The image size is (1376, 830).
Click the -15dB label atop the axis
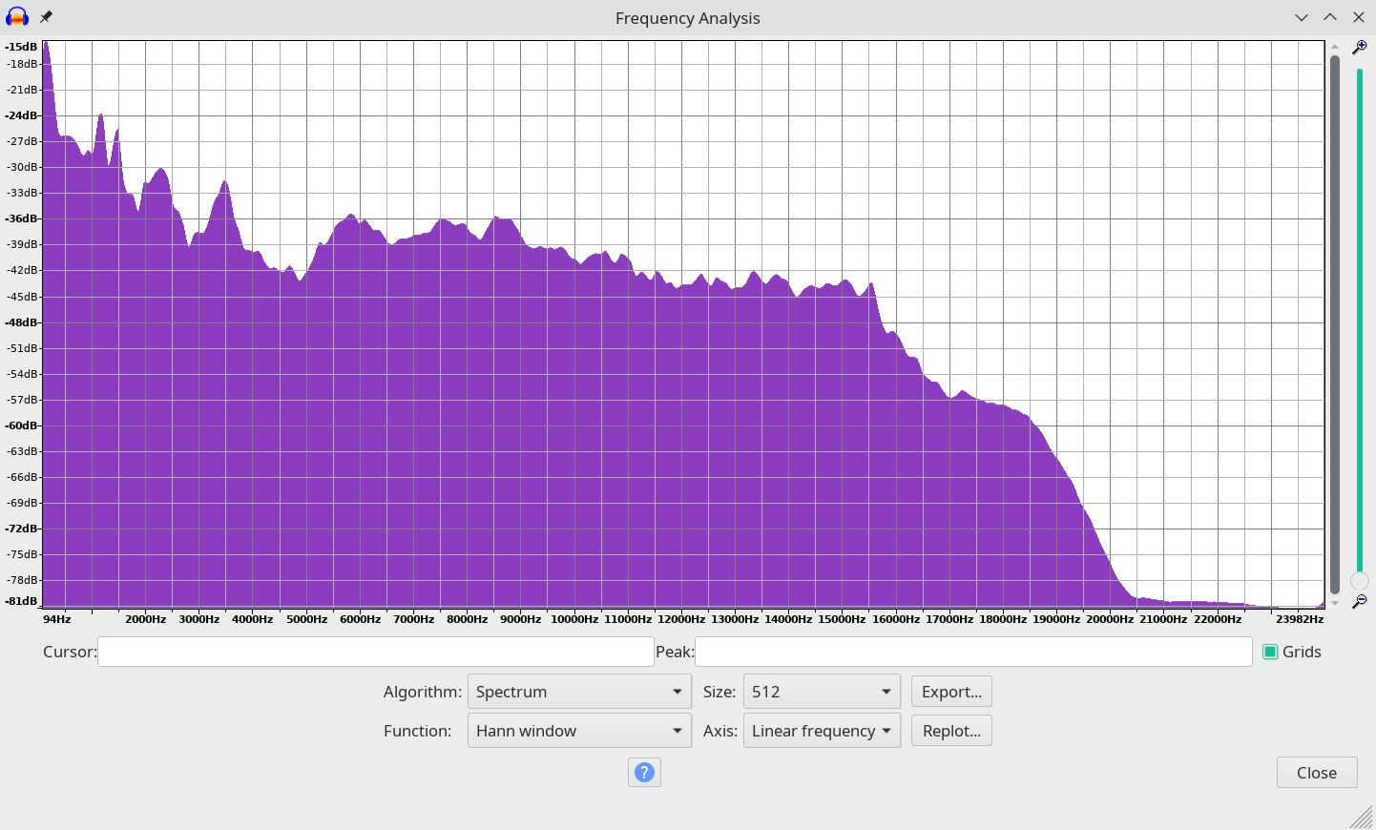point(21,47)
